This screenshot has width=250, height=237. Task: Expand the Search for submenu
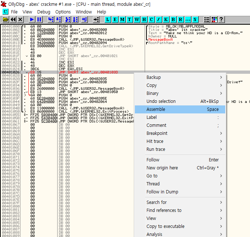click(180, 202)
